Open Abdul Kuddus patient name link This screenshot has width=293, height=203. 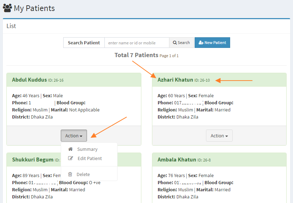pyautogui.click(x=29, y=80)
